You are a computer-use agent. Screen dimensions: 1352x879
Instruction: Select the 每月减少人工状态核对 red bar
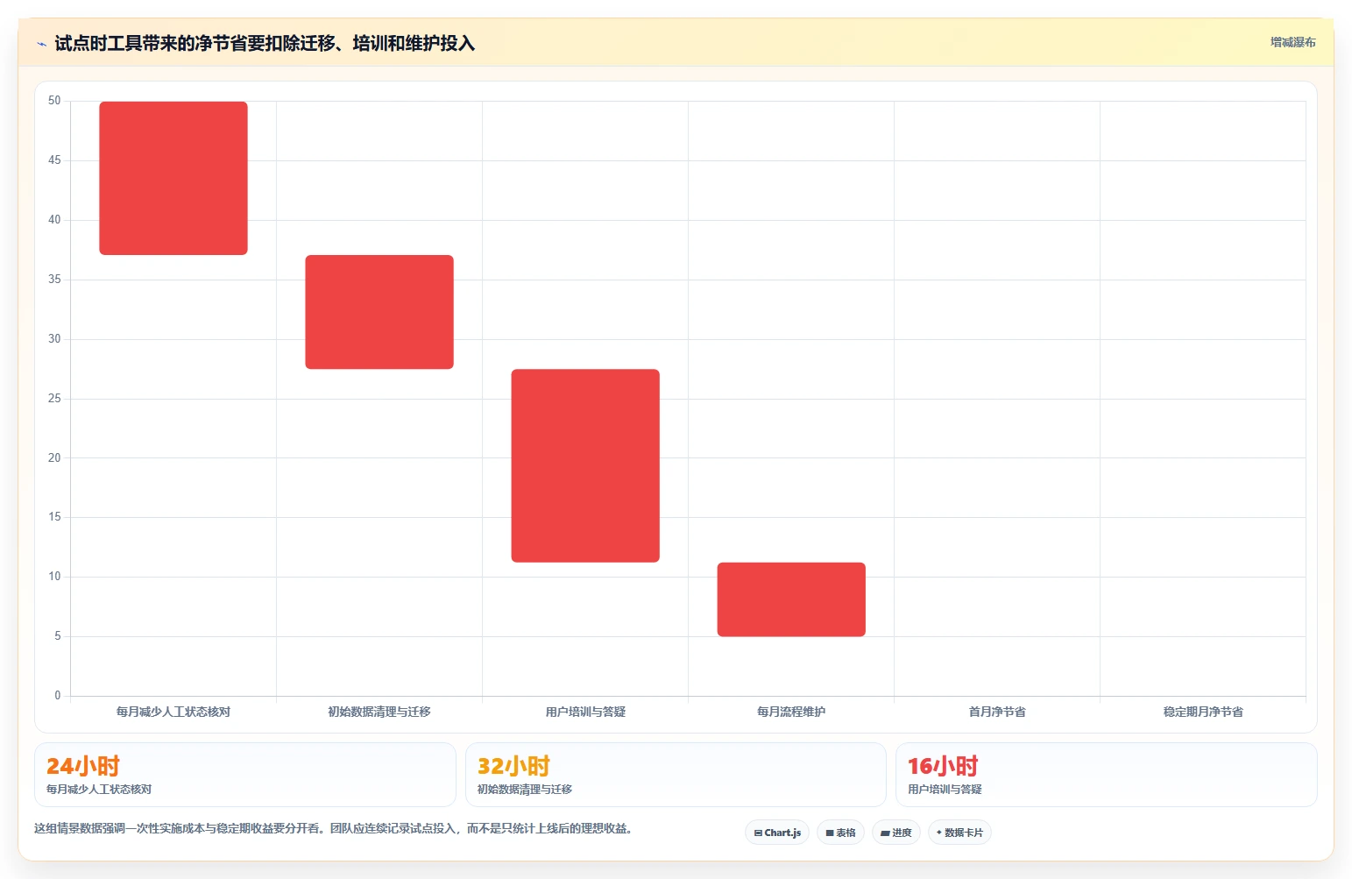point(173,178)
